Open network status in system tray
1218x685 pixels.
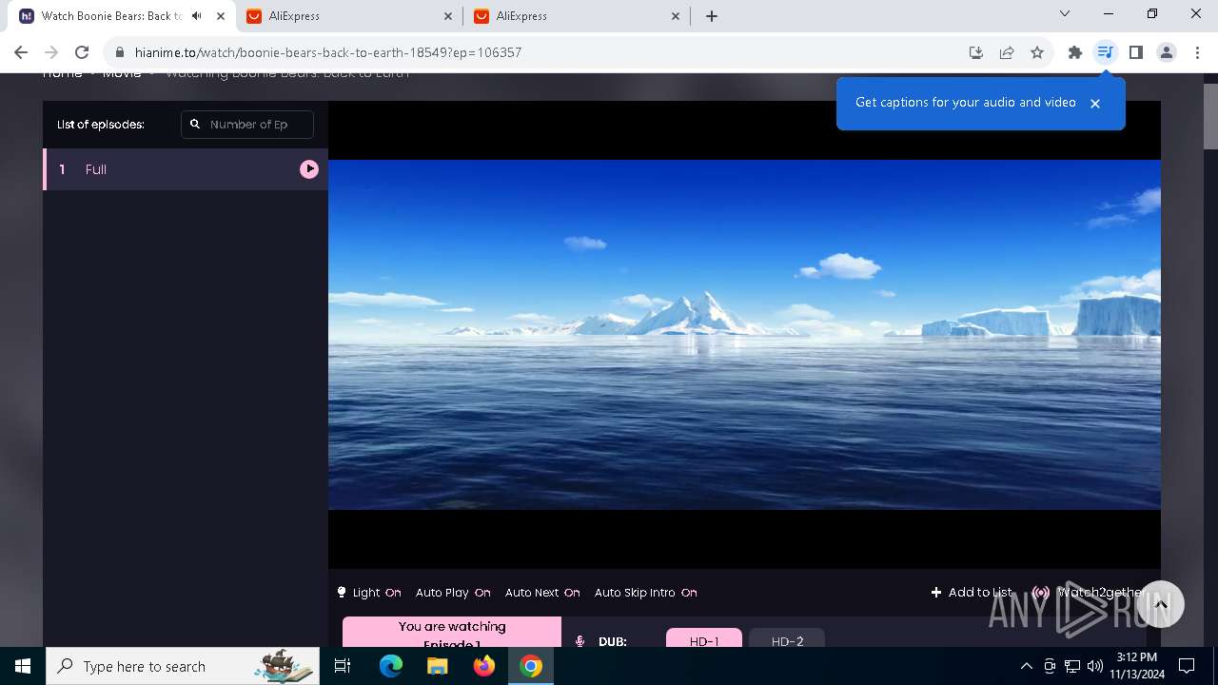1072,666
